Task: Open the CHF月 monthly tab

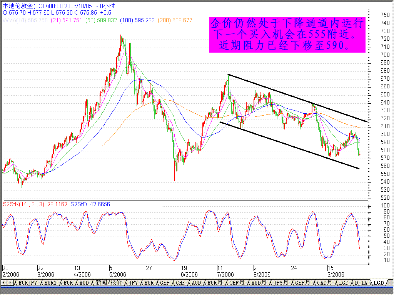Action: (237, 283)
